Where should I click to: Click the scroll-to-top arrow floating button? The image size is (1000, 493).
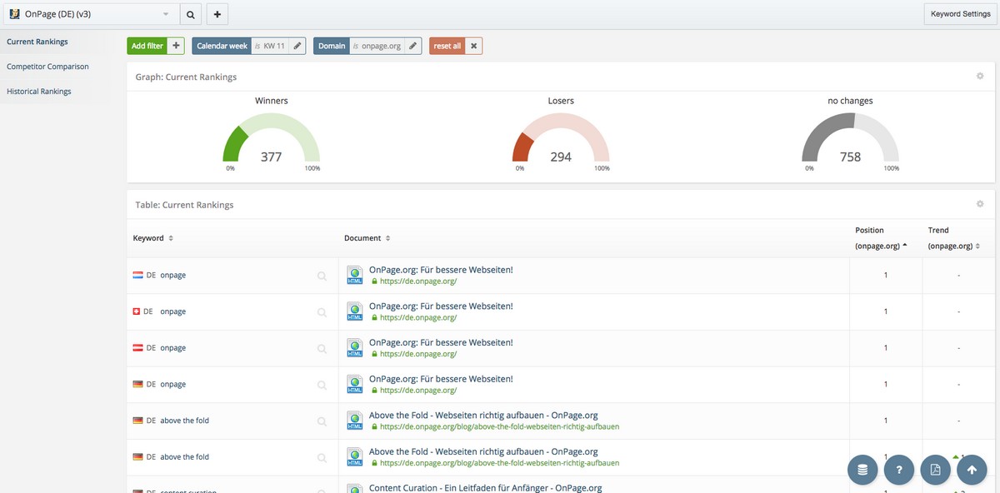[972, 469]
